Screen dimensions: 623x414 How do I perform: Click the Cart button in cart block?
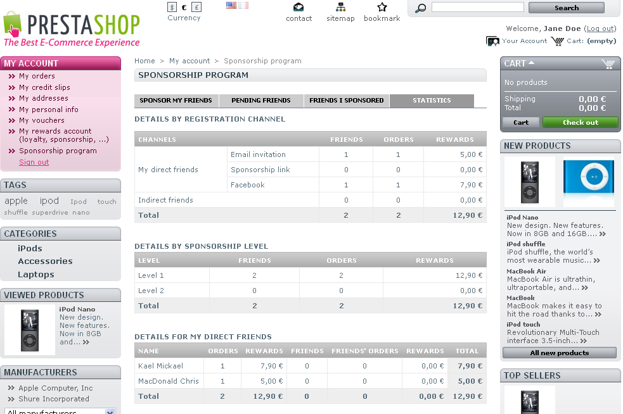(x=521, y=123)
